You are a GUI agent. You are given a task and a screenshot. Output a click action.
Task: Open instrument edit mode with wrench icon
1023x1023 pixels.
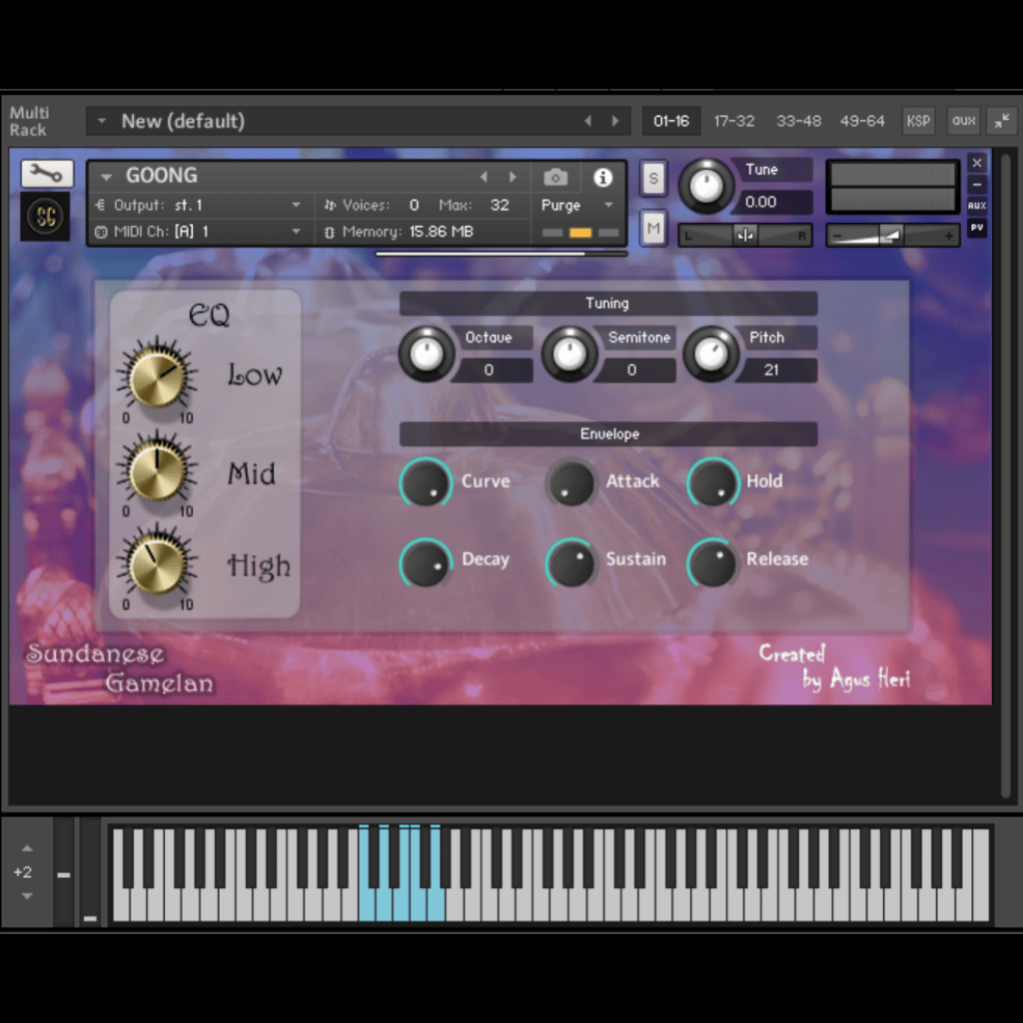click(x=47, y=174)
